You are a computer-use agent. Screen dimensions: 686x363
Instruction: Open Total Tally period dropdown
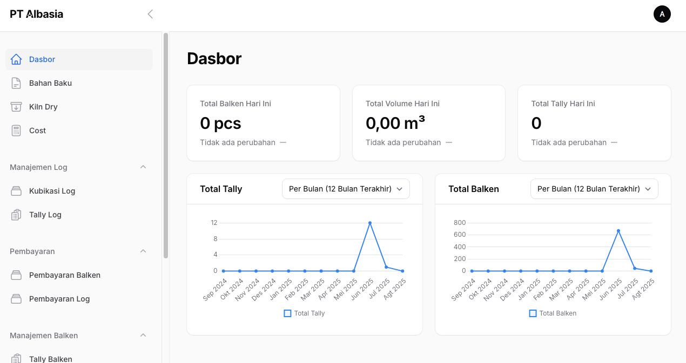point(346,189)
